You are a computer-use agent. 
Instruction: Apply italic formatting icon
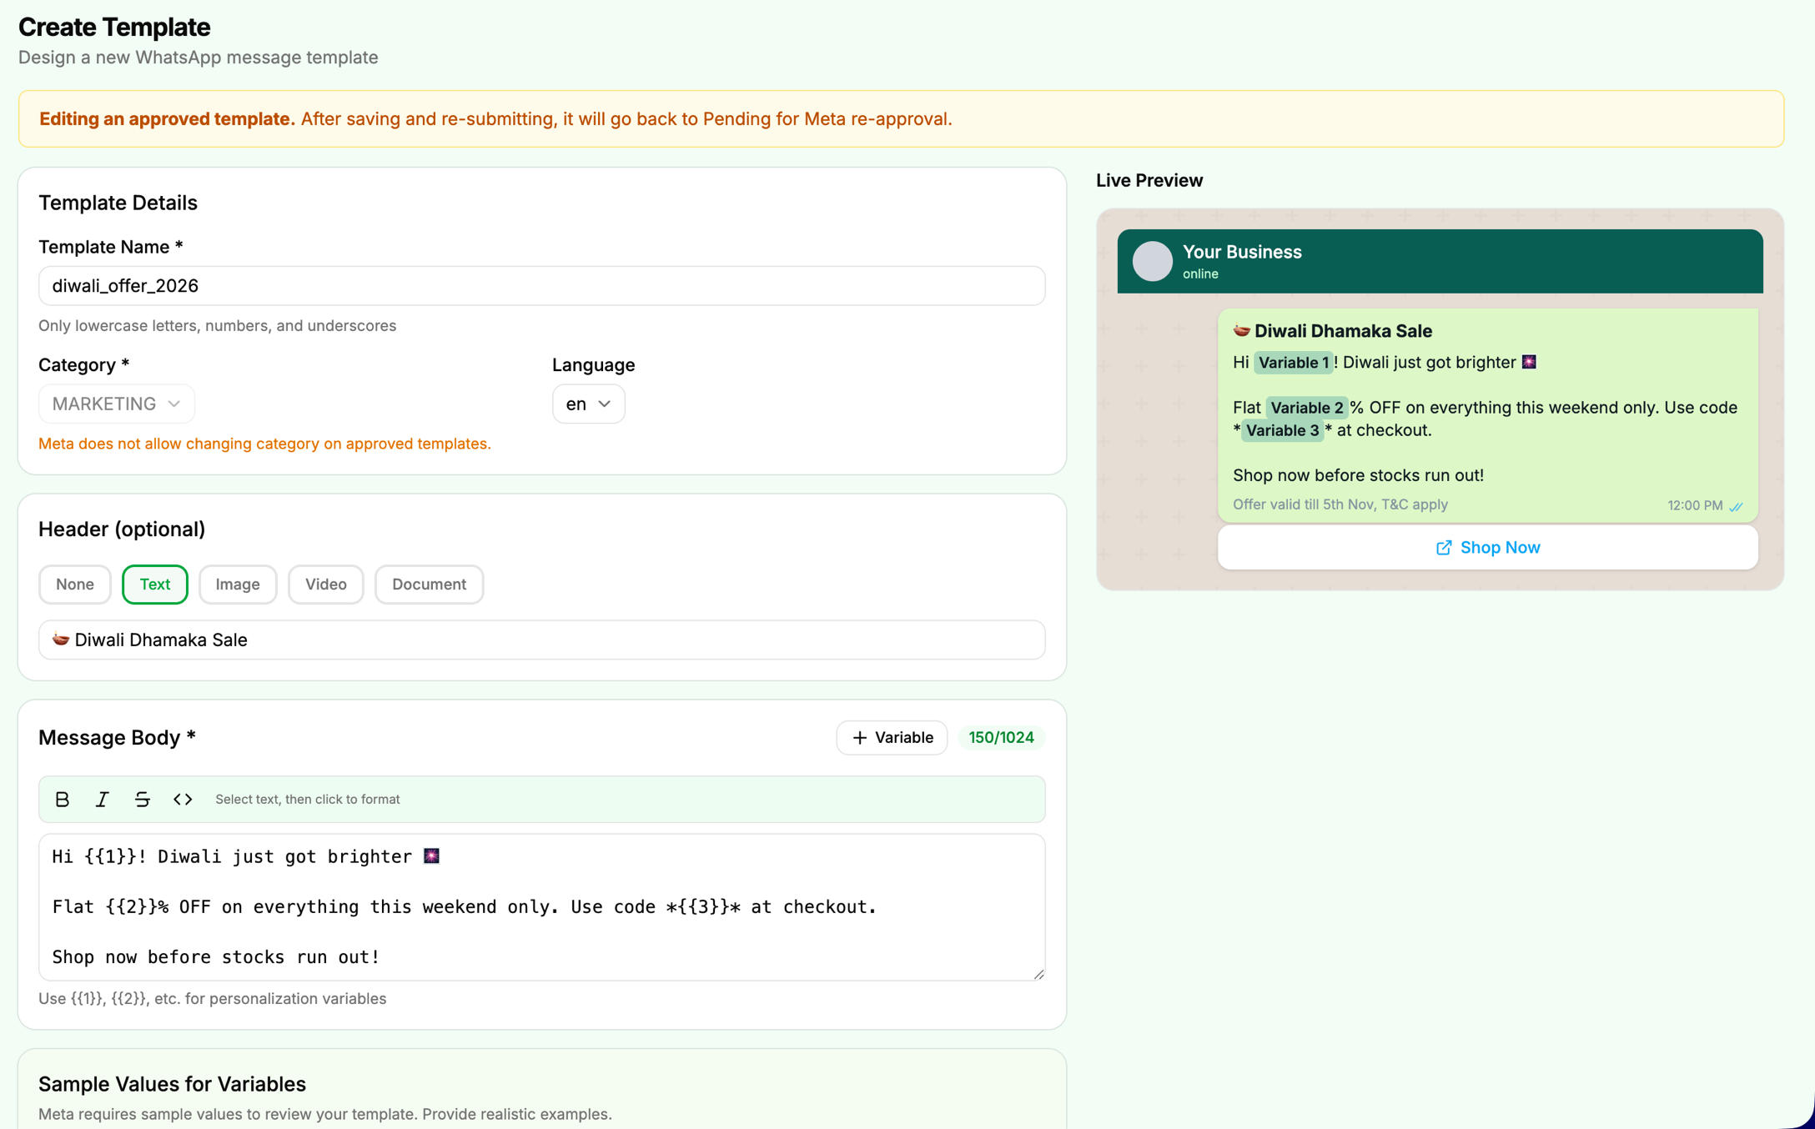(102, 799)
